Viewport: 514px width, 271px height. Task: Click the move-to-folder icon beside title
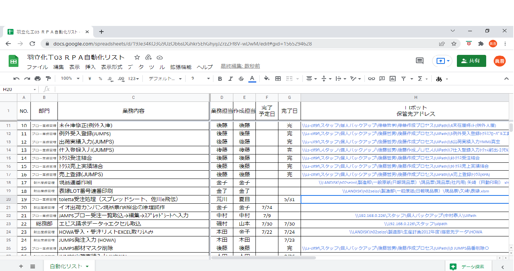(148, 58)
